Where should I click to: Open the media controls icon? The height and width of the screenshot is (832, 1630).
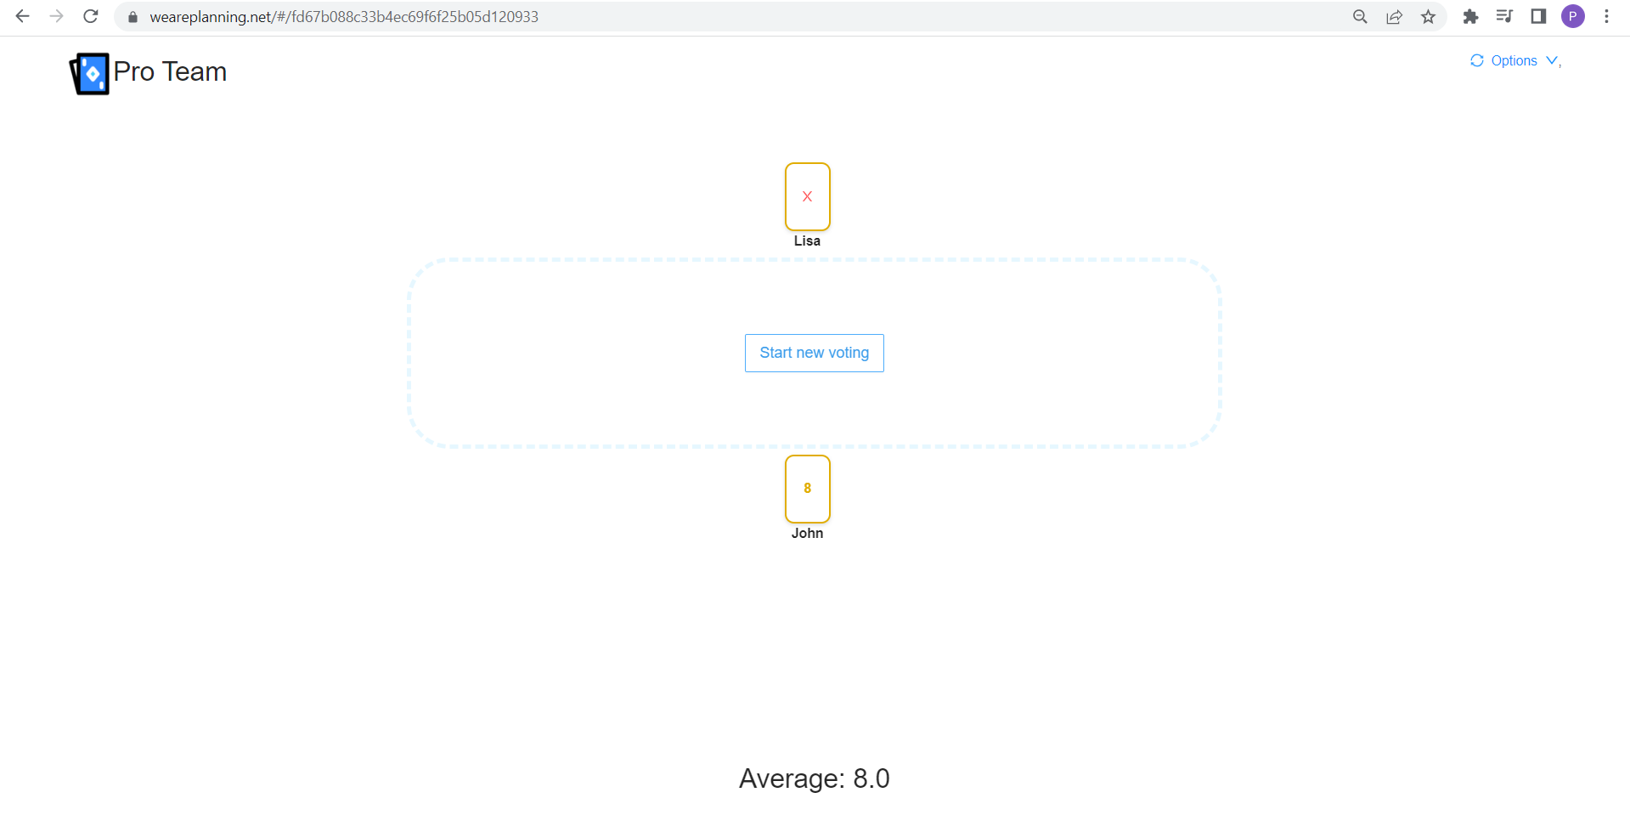(1504, 17)
